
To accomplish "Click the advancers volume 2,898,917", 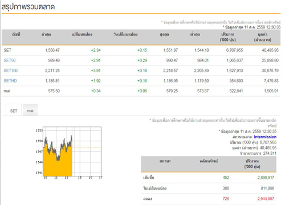I will point(266,178).
